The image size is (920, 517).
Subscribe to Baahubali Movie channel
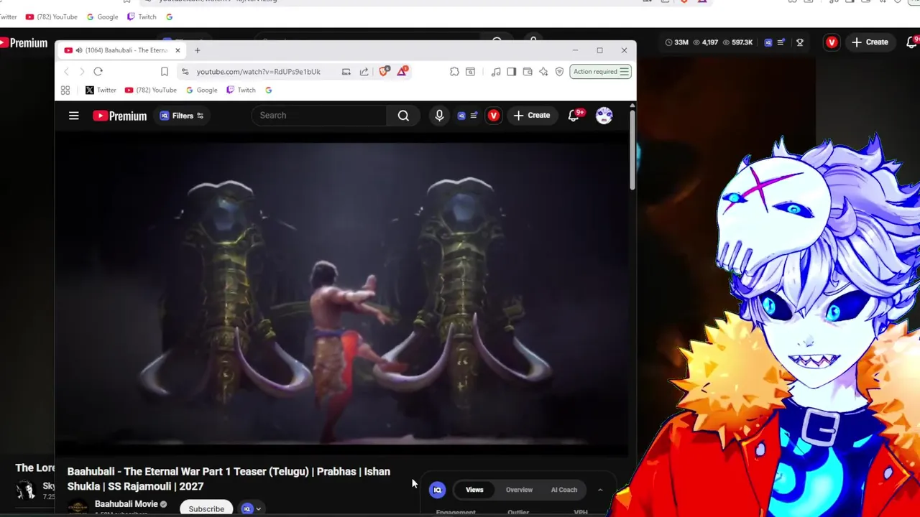coord(206,508)
